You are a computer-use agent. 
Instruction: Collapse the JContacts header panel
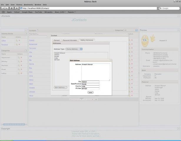tap(178, 16)
